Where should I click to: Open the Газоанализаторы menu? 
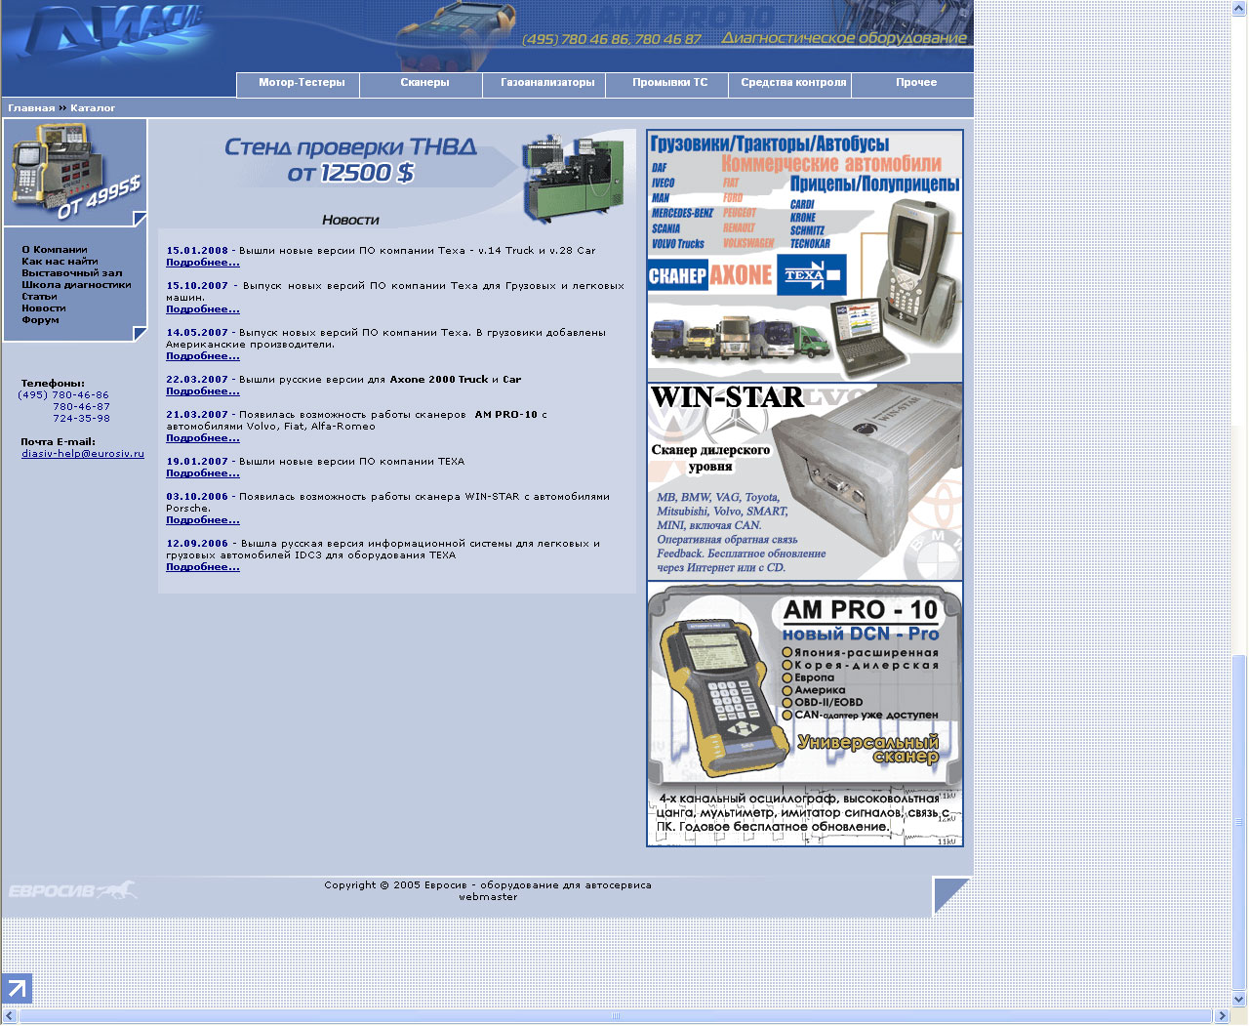click(547, 83)
